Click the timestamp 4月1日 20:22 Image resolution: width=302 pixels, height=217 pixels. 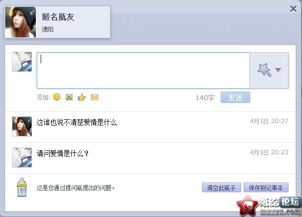(x=269, y=152)
